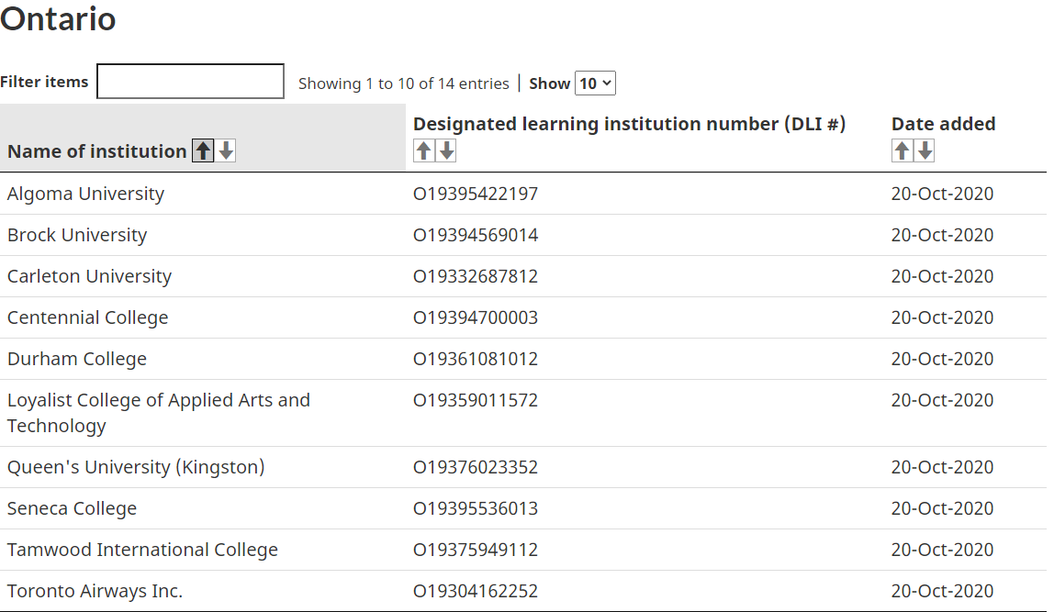Select Queen's University (Kingston) name
The image size is (1054, 612).
(x=136, y=467)
